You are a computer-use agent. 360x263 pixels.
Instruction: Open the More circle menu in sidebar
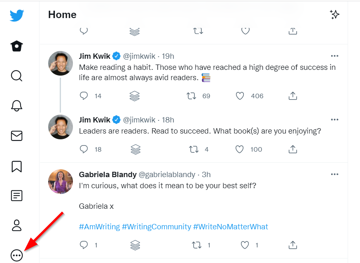pyautogui.click(x=16, y=256)
